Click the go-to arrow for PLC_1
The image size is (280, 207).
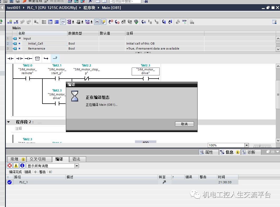164,182
